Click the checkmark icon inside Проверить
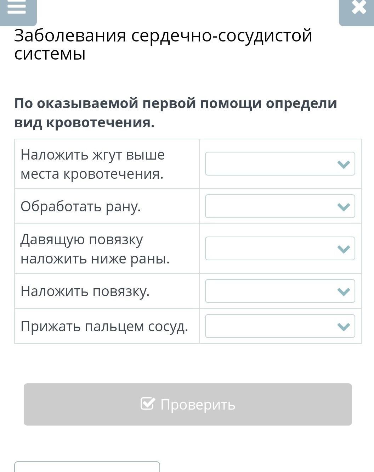Screen dimensions: 374x472 tap(147, 404)
